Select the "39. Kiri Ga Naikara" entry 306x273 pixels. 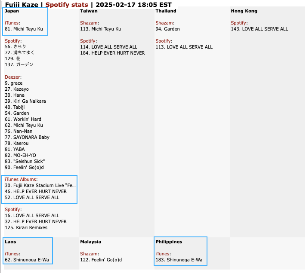coord(25,101)
